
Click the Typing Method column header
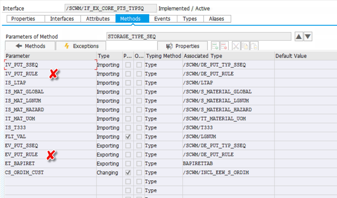coord(163,56)
